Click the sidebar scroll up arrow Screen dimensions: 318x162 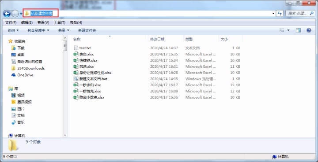pos(65,38)
